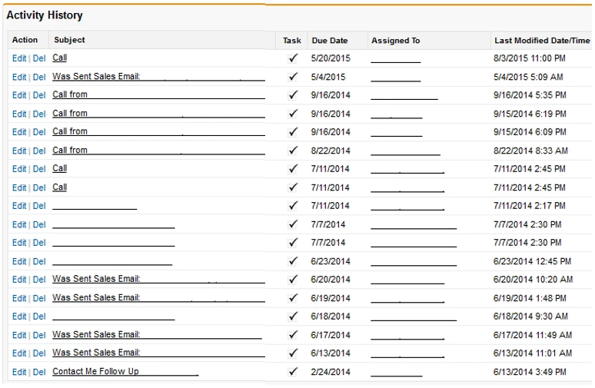Open the Contact Me Follow Up subject
The width and height of the screenshot is (595, 388).
[x=125, y=371]
